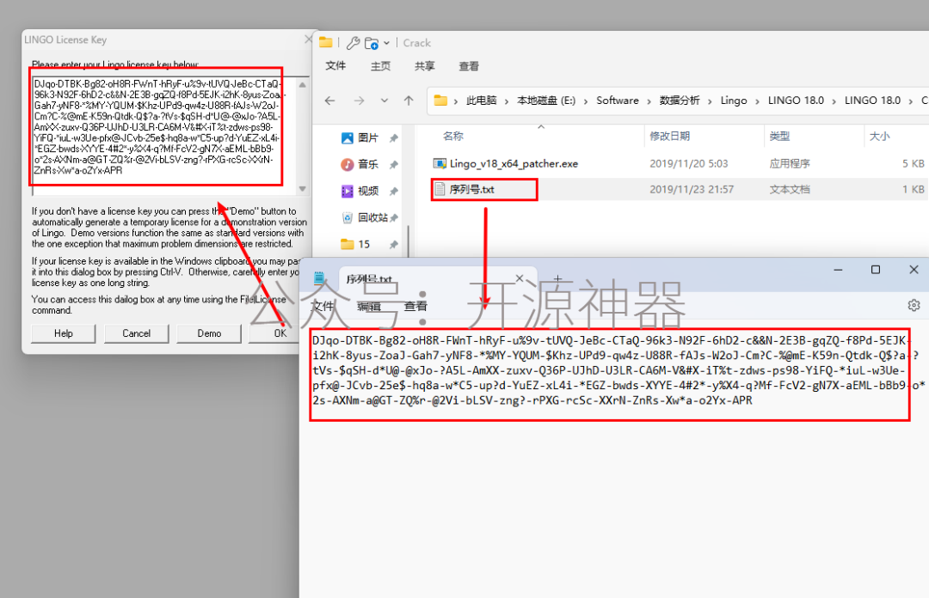This screenshot has width=929, height=598.
Task: Open Notepad settings with the gear icon
Action: 914,305
